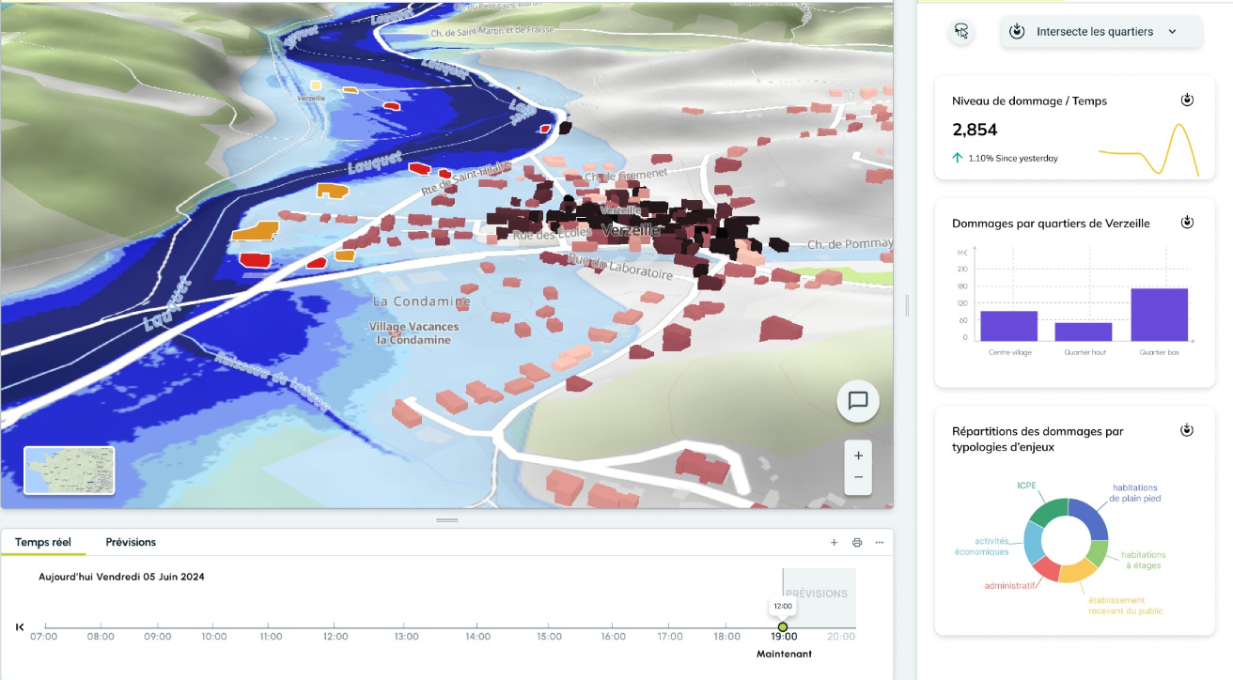
Task: Download the 'Répartitions des dommages' donut chart
Action: (1187, 430)
